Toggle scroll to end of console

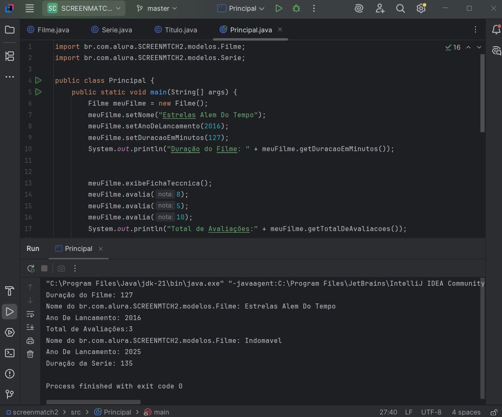[x=30, y=327]
